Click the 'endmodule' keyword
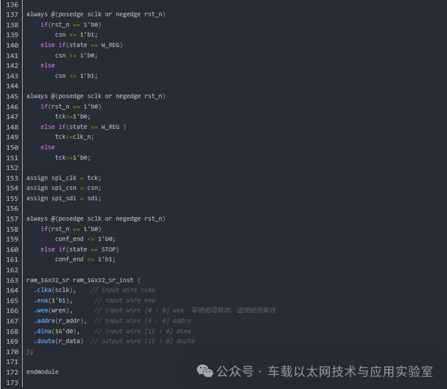This screenshot has width=447, height=389. point(42,372)
